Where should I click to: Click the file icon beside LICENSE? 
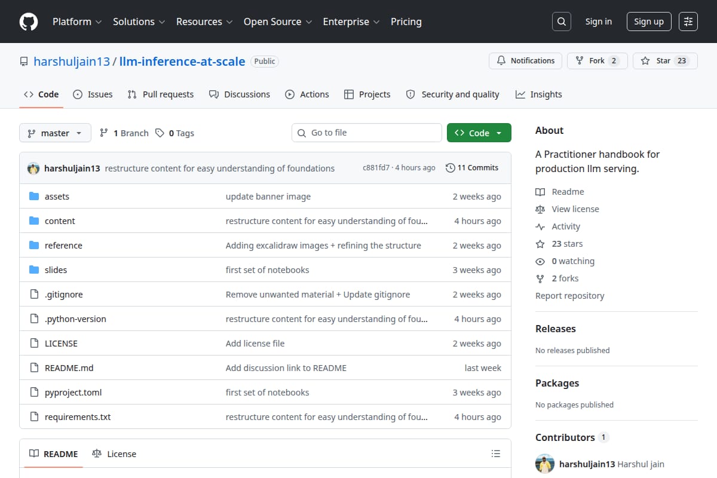click(34, 344)
